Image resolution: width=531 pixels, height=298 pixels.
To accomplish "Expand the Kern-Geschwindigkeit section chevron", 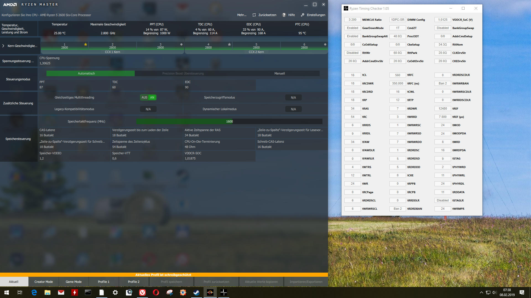I will click(3, 46).
